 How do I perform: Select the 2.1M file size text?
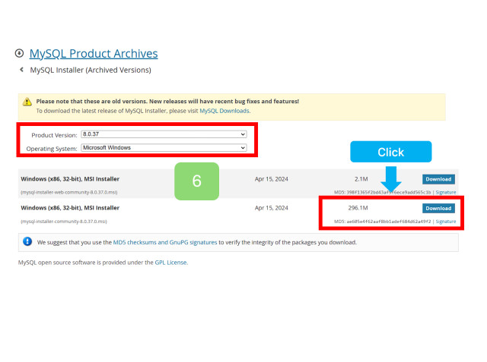click(361, 179)
